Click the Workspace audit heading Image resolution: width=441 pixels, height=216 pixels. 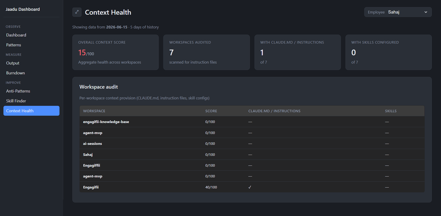(x=99, y=87)
